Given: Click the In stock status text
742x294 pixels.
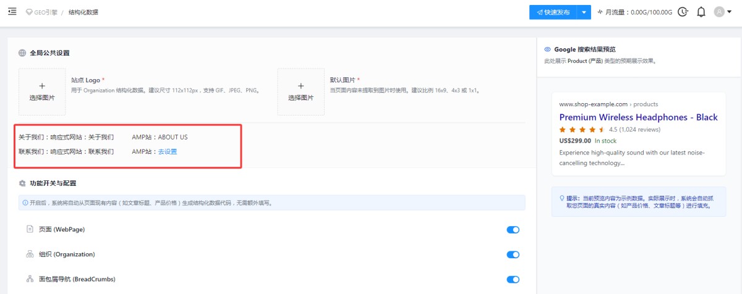Looking at the screenshot, I should (x=606, y=141).
